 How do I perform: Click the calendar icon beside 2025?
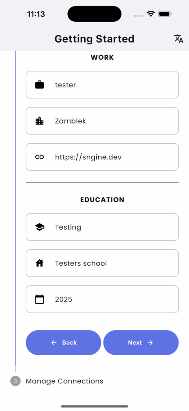pos(40,299)
